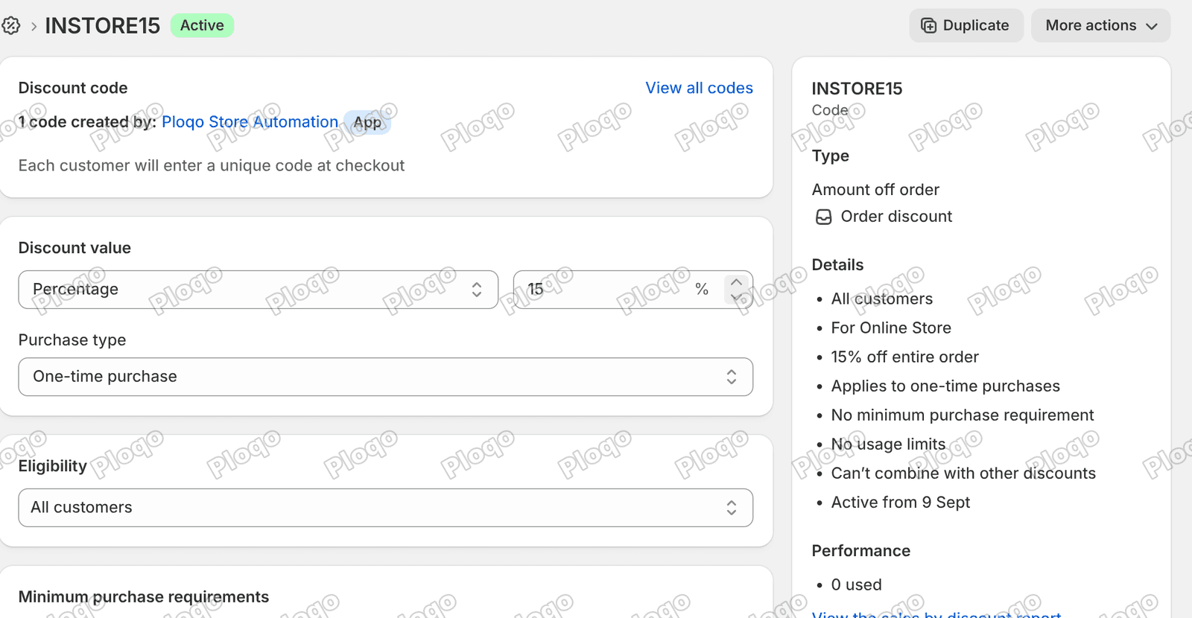Click the App badge
The width and height of the screenshot is (1192, 618).
367,122
